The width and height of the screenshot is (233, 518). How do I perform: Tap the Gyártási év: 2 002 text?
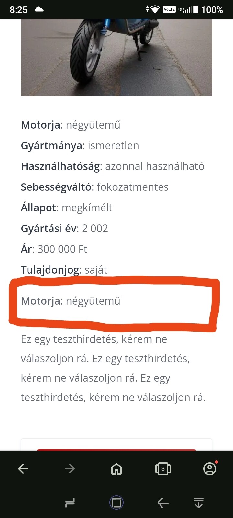pyautogui.click(x=64, y=228)
